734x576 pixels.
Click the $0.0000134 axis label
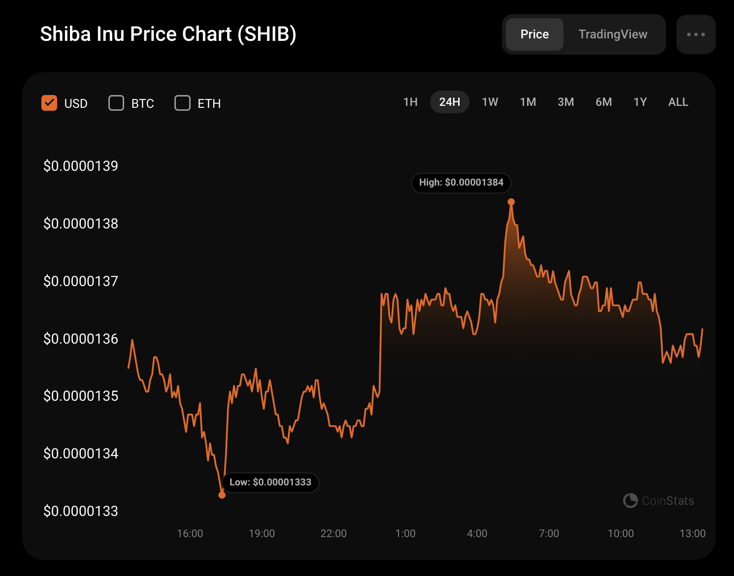pyautogui.click(x=81, y=453)
